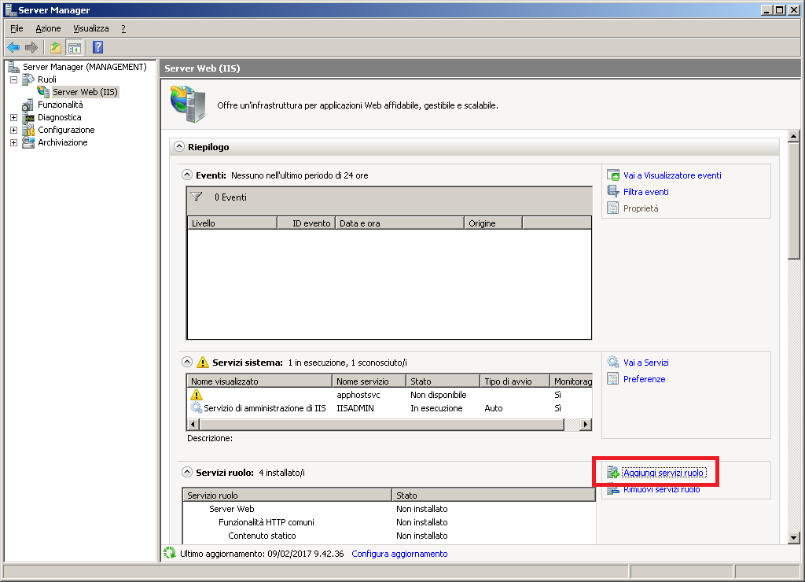Collapse the Servizi sistema section
The height and width of the screenshot is (582, 805).
187,362
